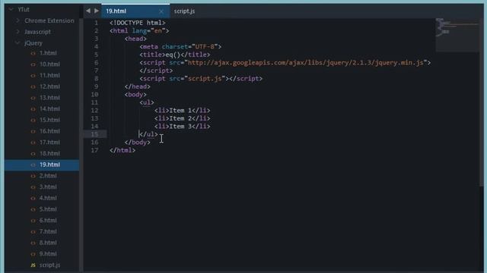Expand the Javascript folder arrow
The image size is (487, 273).
[x=18, y=32]
